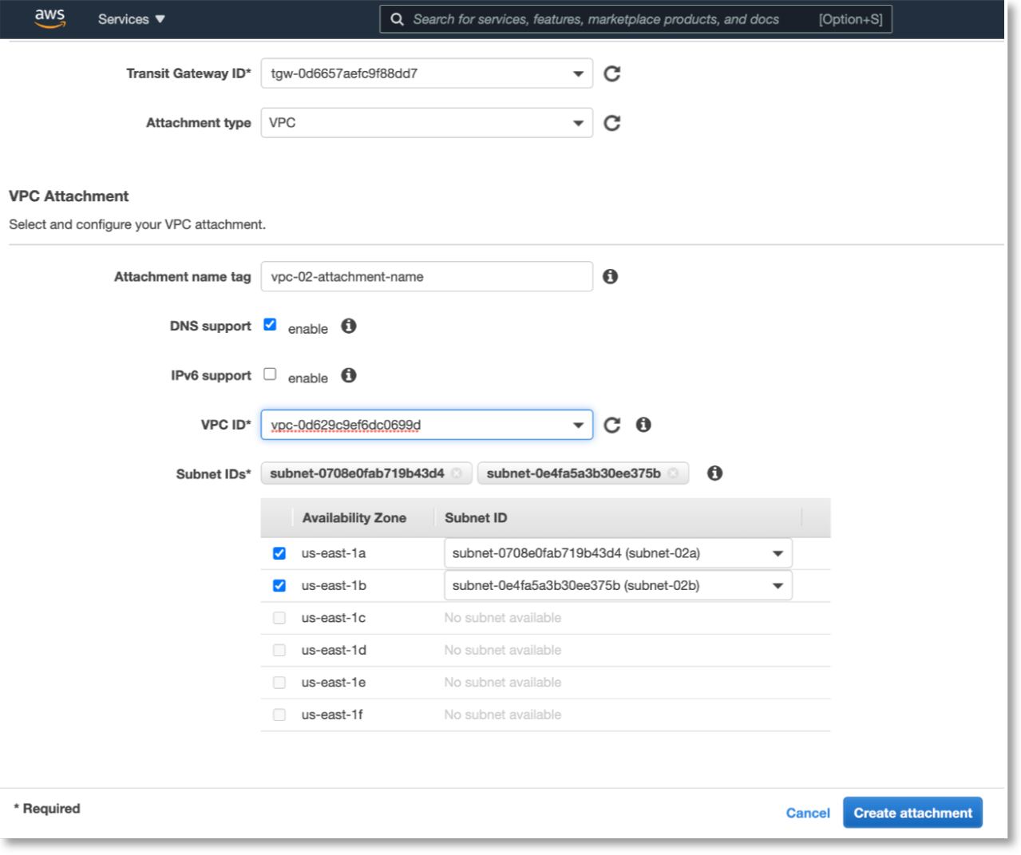Remove subnet-0e4fa5a3b30ee375b tag chip
Image resolution: width=1021 pixels, height=855 pixels.
click(673, 473)
